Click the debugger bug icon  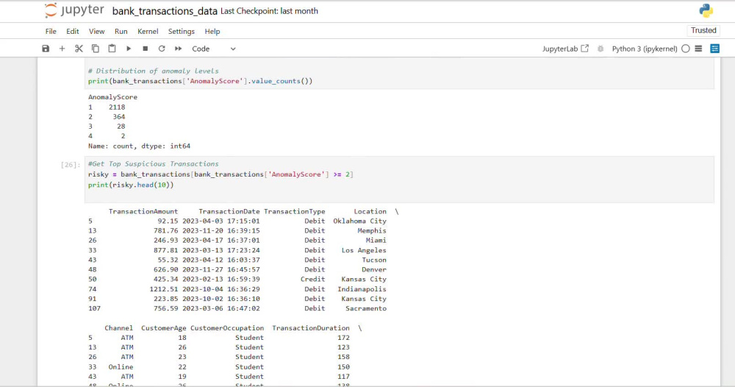[600, 49]
